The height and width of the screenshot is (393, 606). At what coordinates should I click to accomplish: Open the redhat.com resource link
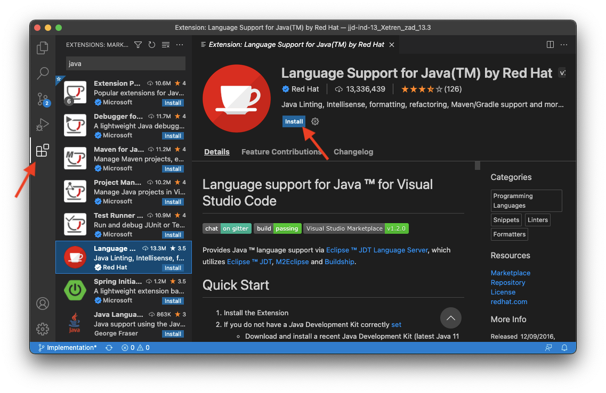[x=509, y=302]
